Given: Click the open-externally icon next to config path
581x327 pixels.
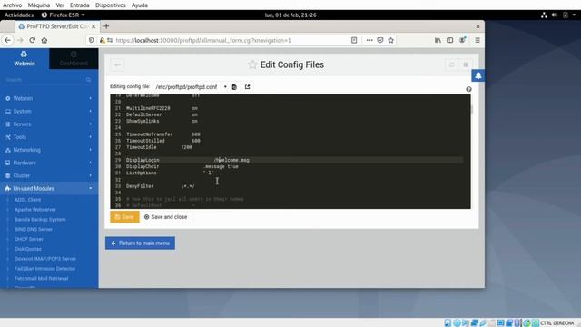Looking at the screenshot, I should pos(247,87).
